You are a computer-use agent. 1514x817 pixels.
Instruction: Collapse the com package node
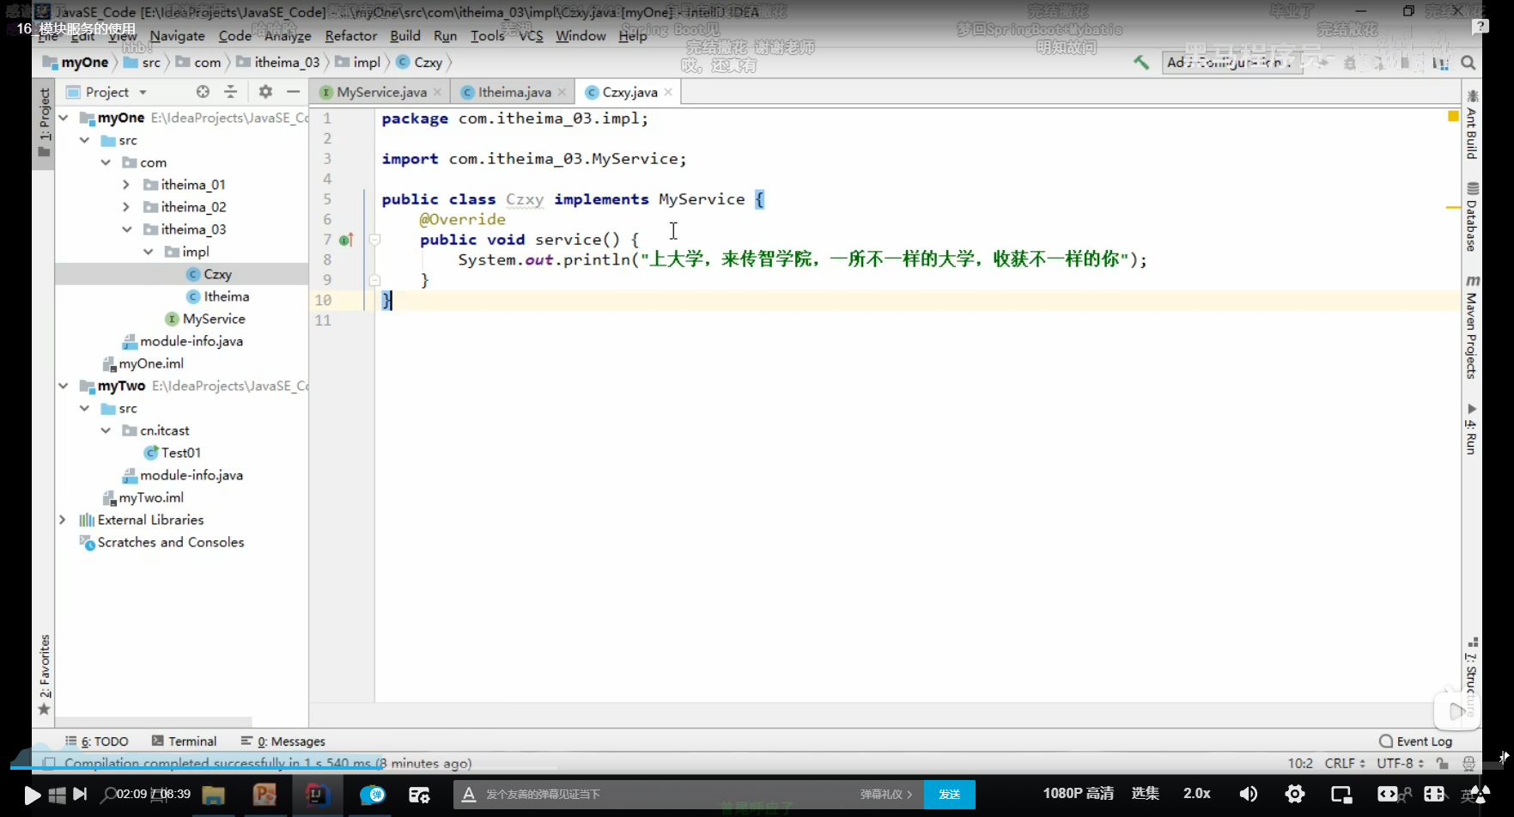106,162
